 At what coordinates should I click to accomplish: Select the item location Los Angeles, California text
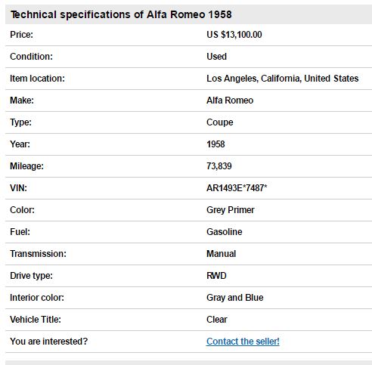tap(254, 79)
